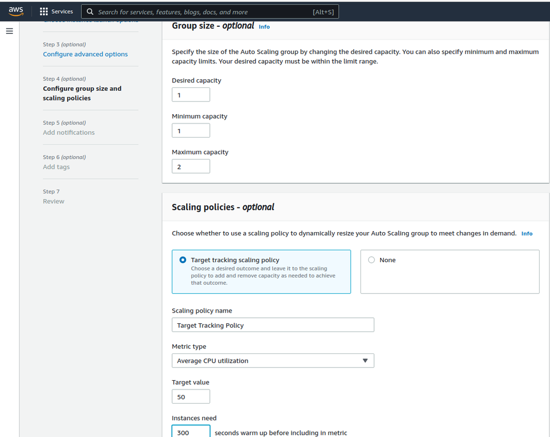
Task: Open the Services grid menu icon
Action: [x=44, y=11]
